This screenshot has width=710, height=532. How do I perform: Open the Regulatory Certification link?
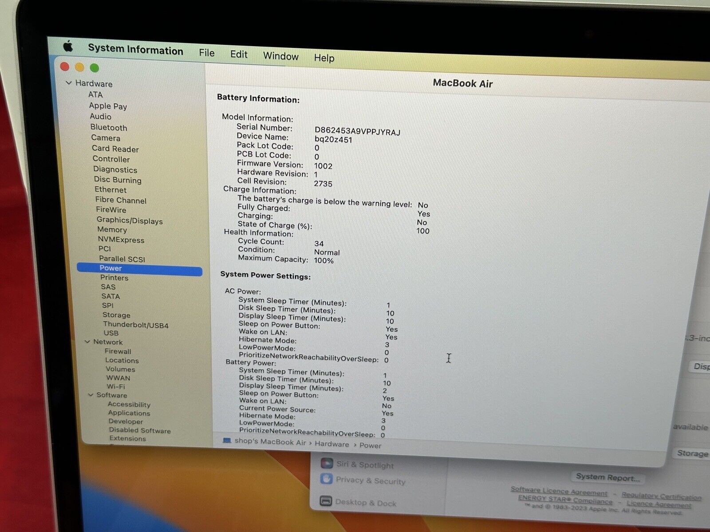(x=661, y=496)
